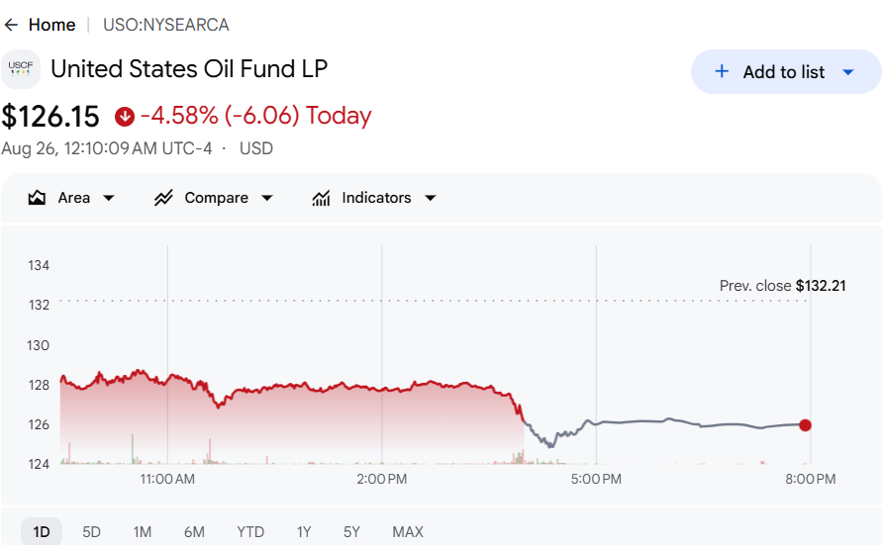Image resolution: width=885 pixels, height=545 pixels.
Task: Click the -4.58% (-6.06) Today text
Action: 256,116
